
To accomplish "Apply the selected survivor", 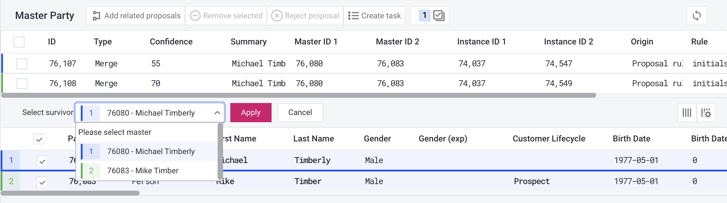I will point(250,113).
